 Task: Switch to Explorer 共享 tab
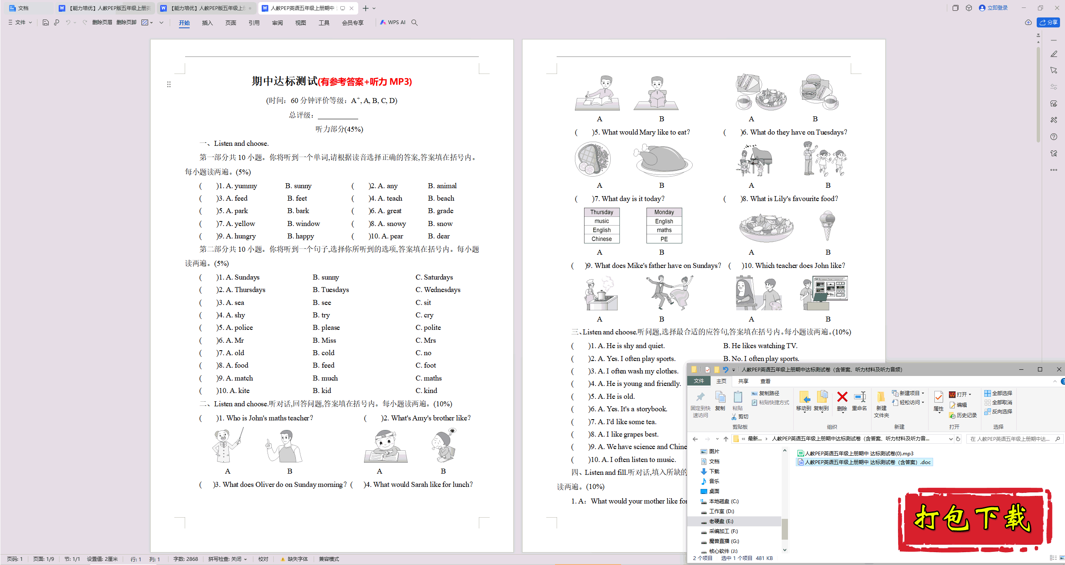pos(743,381)
